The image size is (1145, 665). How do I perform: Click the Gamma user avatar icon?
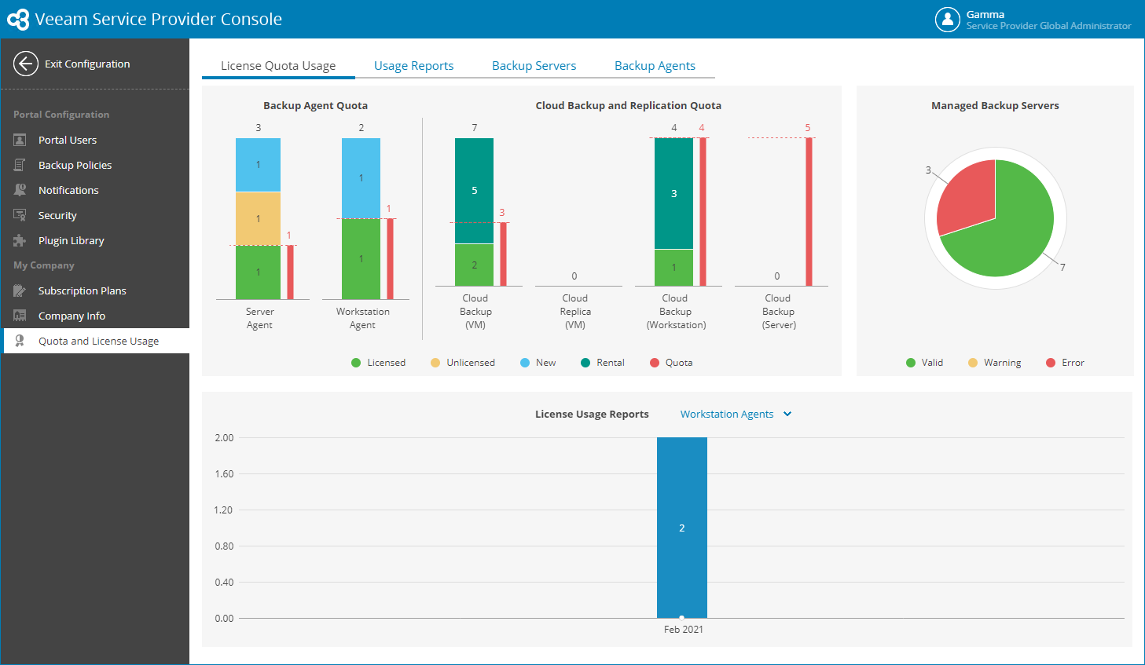point(948,20)
